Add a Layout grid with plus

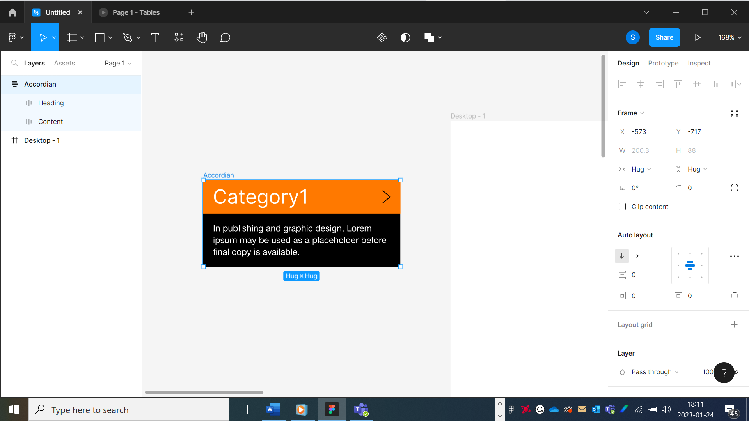(x=734, y=324)
